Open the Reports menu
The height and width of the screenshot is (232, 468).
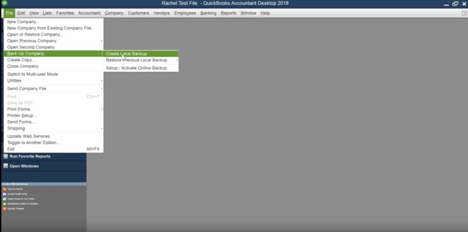(229, 13)
